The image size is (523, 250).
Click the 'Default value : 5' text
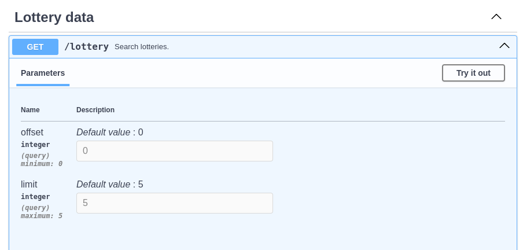pos(110,185)
